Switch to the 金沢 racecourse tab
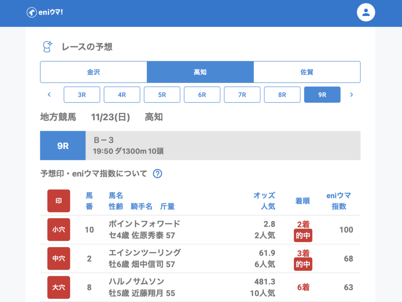 [93, 72]
